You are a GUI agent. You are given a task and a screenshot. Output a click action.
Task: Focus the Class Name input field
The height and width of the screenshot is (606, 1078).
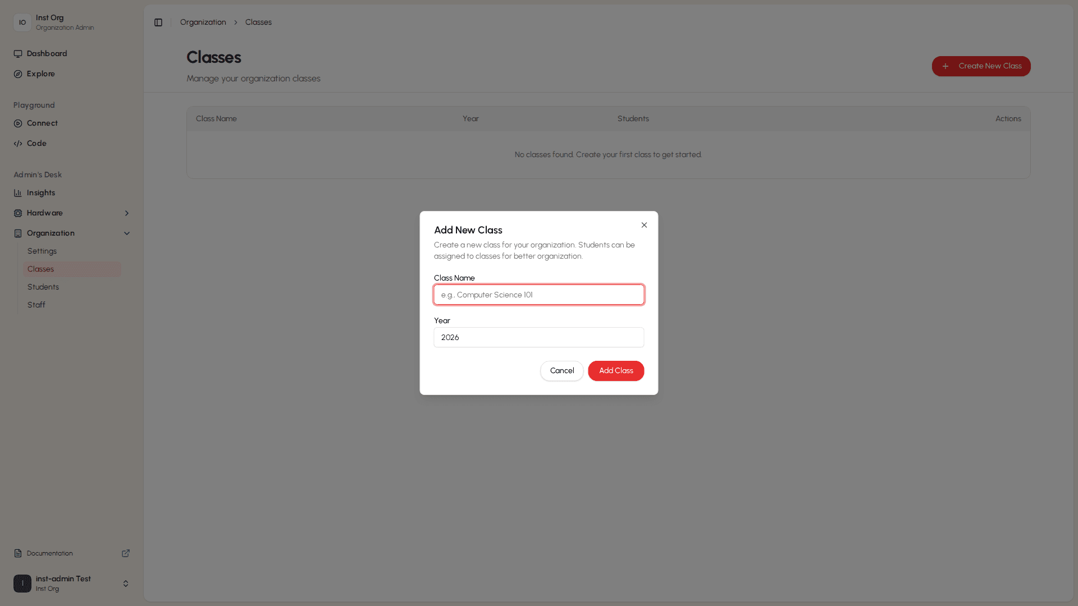(538, 295)
